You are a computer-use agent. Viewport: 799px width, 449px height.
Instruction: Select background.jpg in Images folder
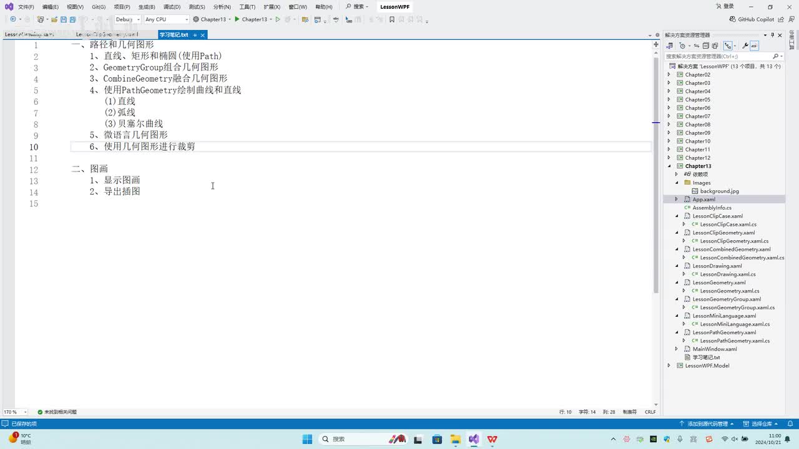pos(719,191)
